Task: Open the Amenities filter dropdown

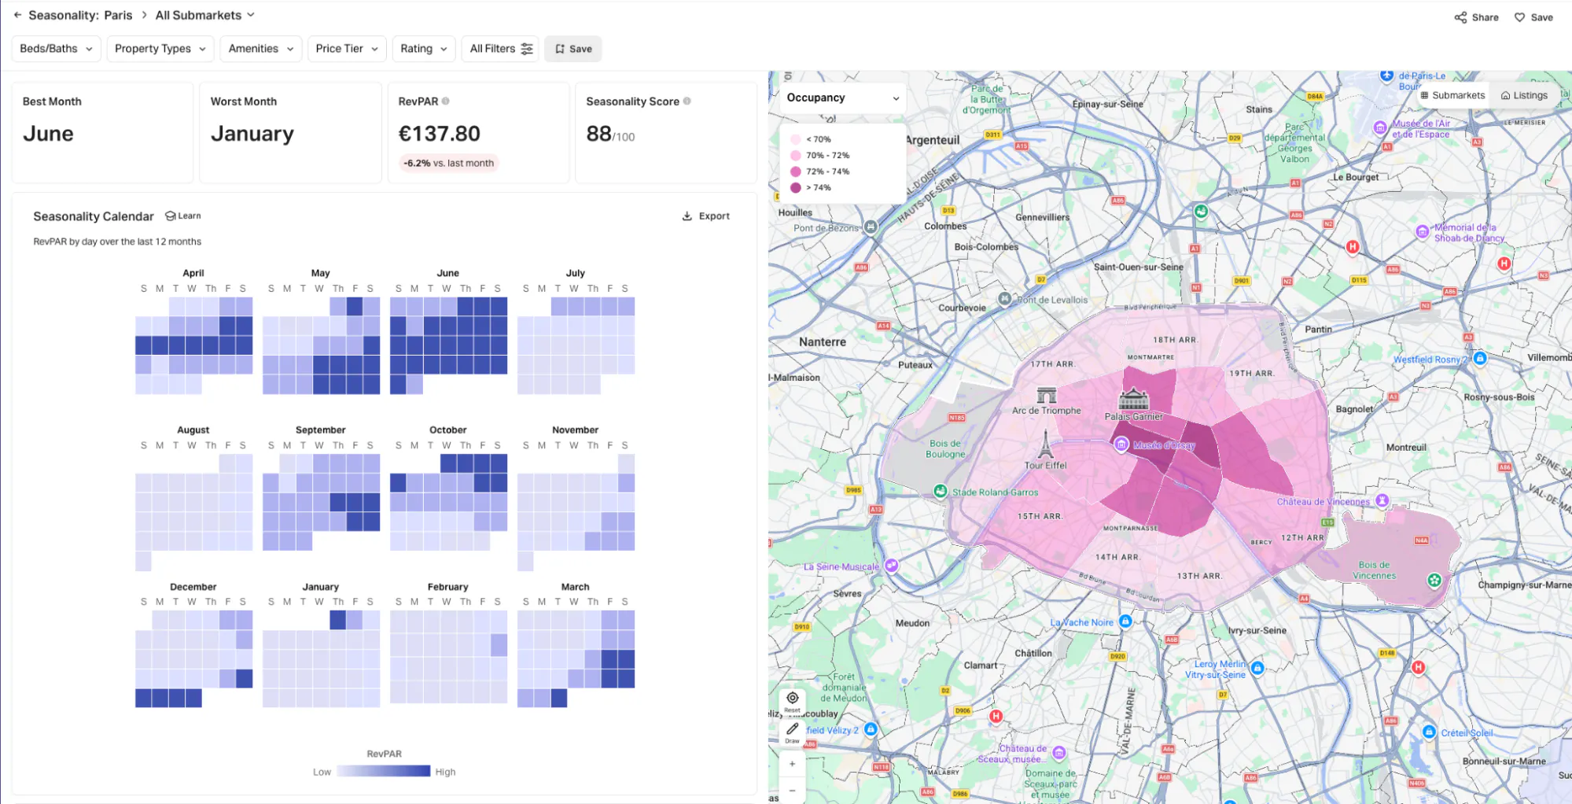Action: coord(261,49)
